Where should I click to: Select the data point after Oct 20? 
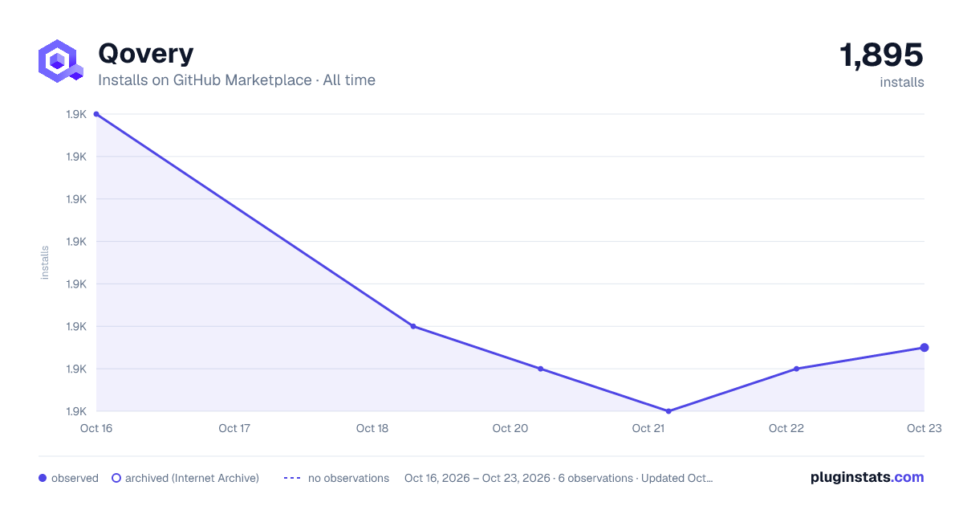point(540,369)
